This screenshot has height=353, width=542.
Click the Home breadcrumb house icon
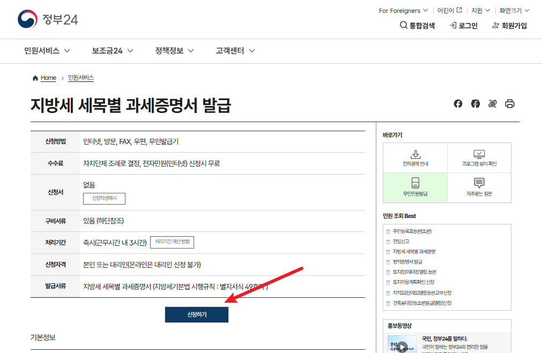click(35, 78)
